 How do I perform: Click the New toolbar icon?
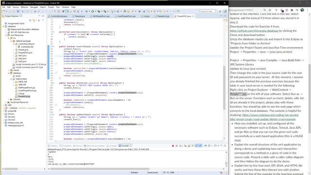[x=4, y=12]
